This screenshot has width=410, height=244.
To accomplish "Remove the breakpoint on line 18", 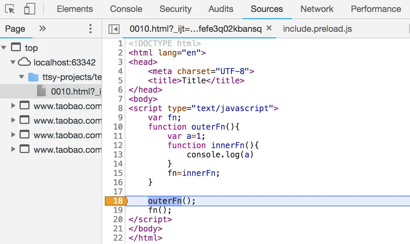I will (116, 201).
